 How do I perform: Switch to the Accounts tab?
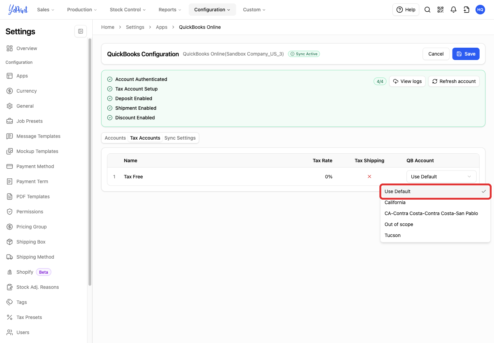(115, 138)
